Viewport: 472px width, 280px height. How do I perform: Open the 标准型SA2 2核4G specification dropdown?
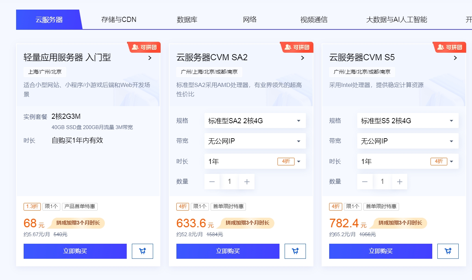coord(255,121)
